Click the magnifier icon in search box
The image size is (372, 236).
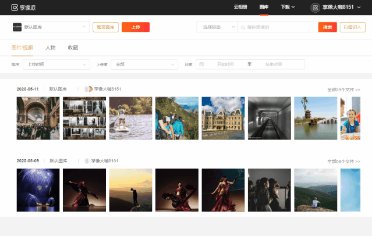pyautogui.click(x=243, y=27)
